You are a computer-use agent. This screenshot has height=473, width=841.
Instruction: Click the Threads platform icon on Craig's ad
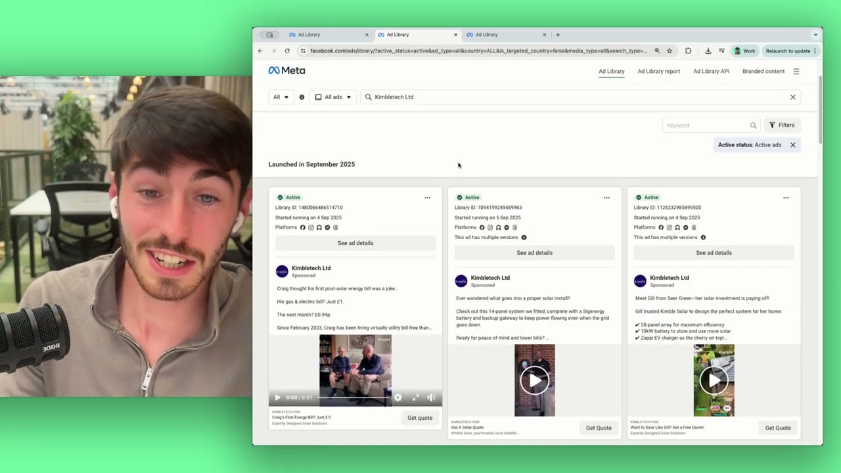[335, 227]
